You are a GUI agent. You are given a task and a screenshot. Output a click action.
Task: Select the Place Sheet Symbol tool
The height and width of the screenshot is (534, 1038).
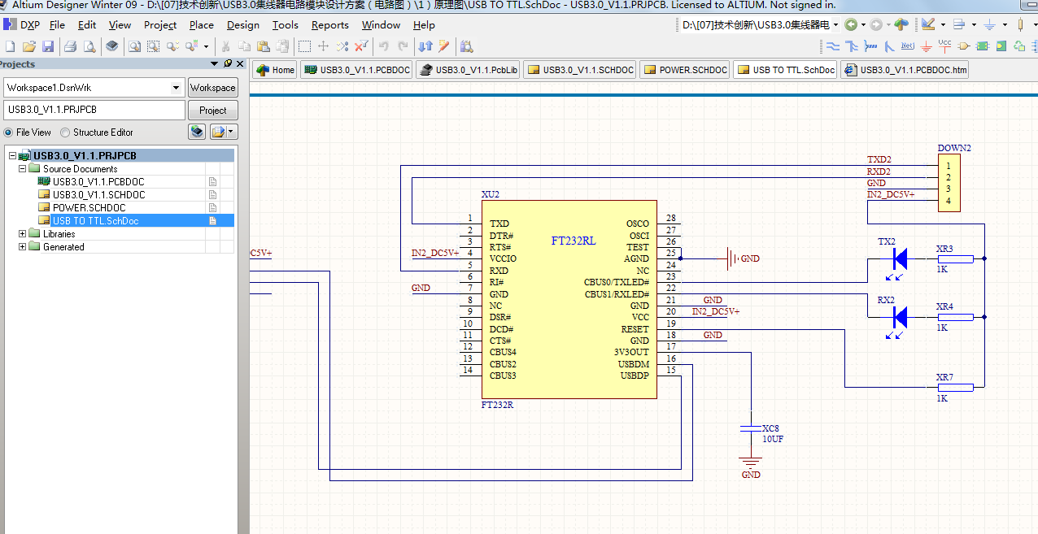(982, 46)
